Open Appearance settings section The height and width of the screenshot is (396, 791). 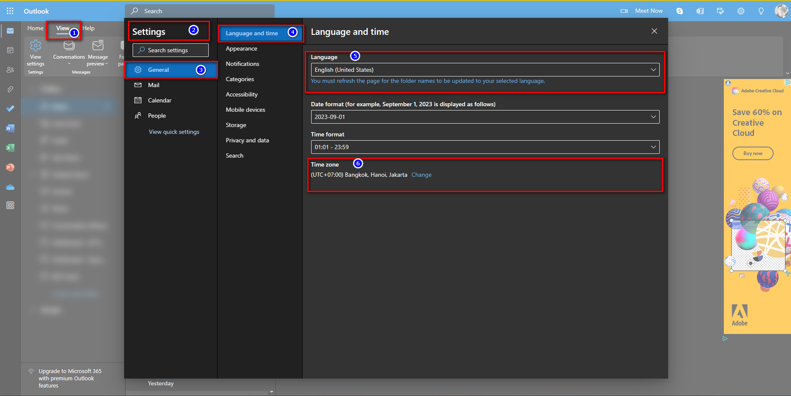(x=241, y=48)
